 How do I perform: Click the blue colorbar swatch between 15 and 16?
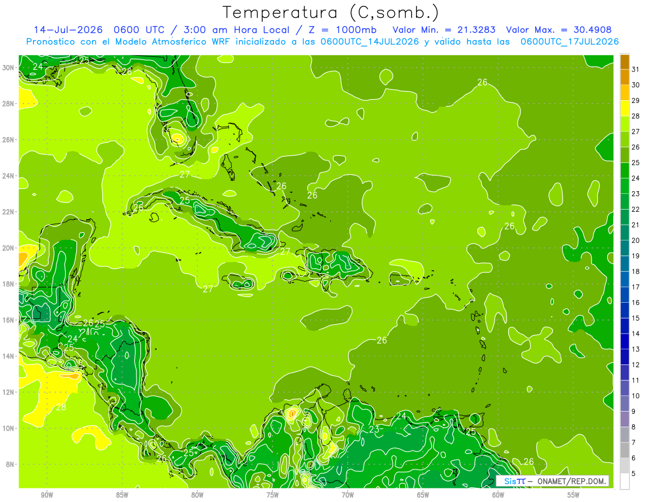(x=625, y=310)
